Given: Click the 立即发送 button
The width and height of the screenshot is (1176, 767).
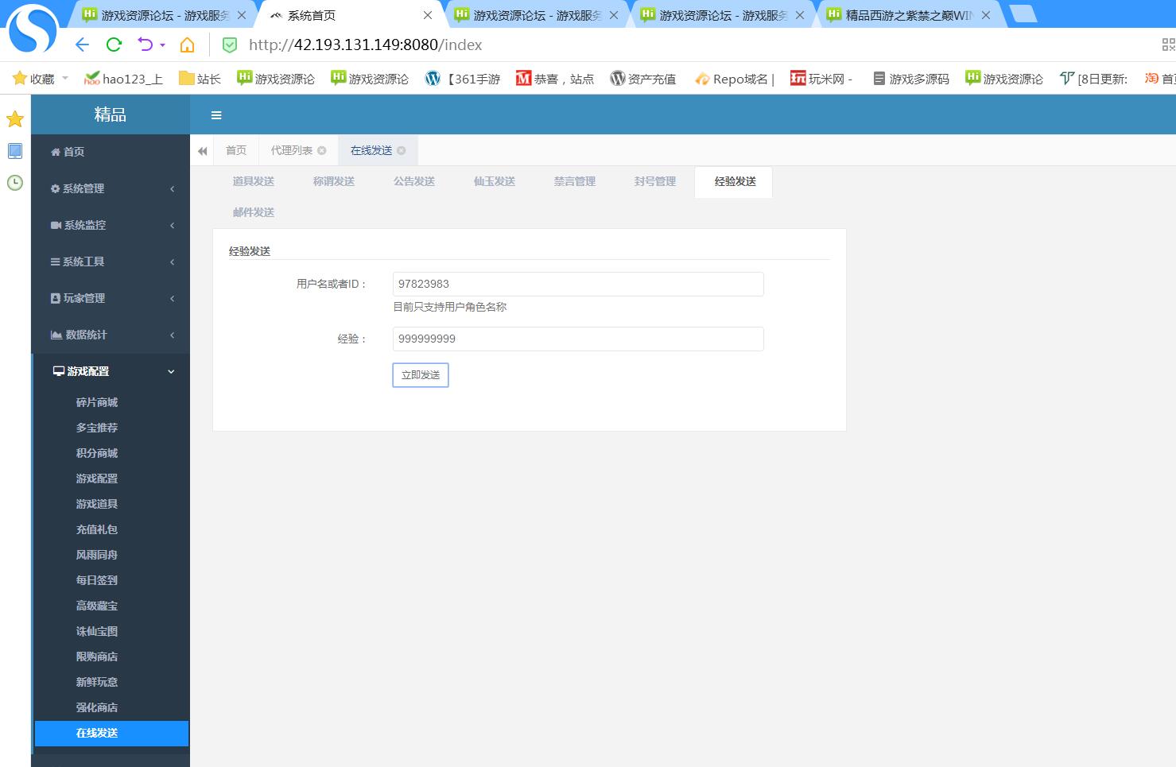Looking at the screenshot, I should point(420,375).
